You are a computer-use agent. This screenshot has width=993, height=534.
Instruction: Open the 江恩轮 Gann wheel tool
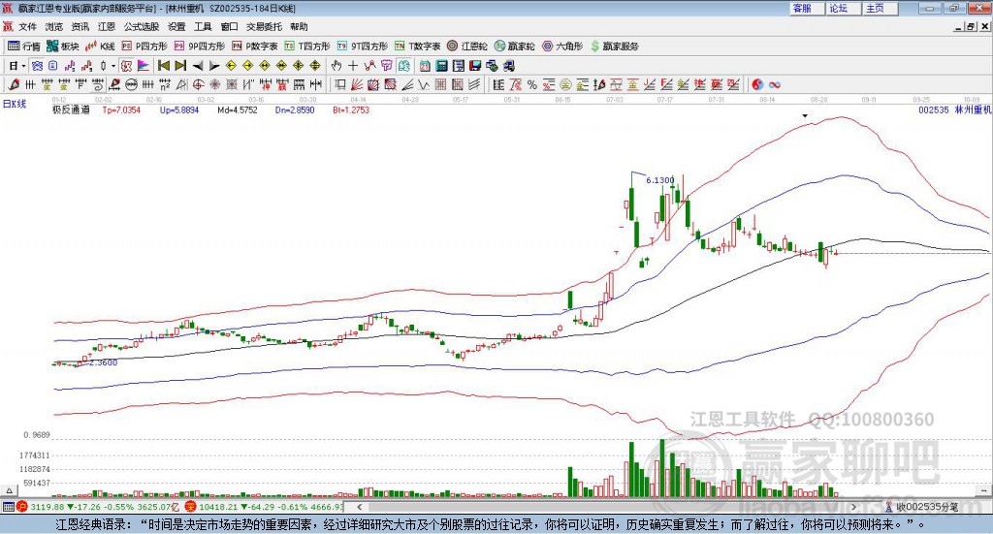(x=467, y=47)
